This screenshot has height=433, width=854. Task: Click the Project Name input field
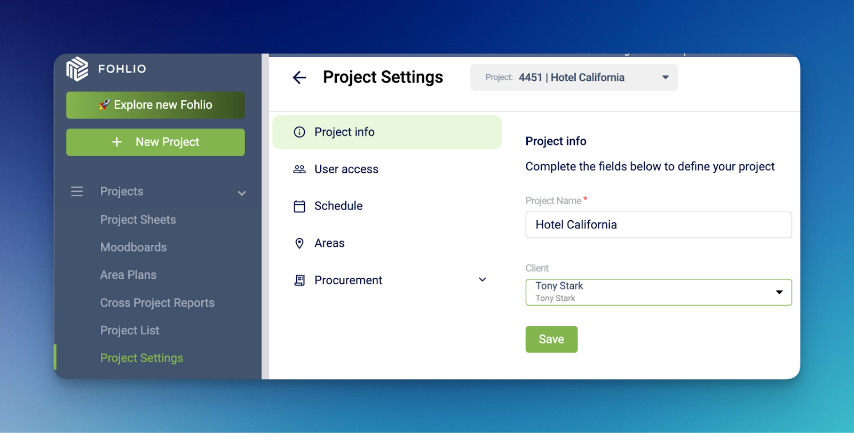(x=658, y=225)
